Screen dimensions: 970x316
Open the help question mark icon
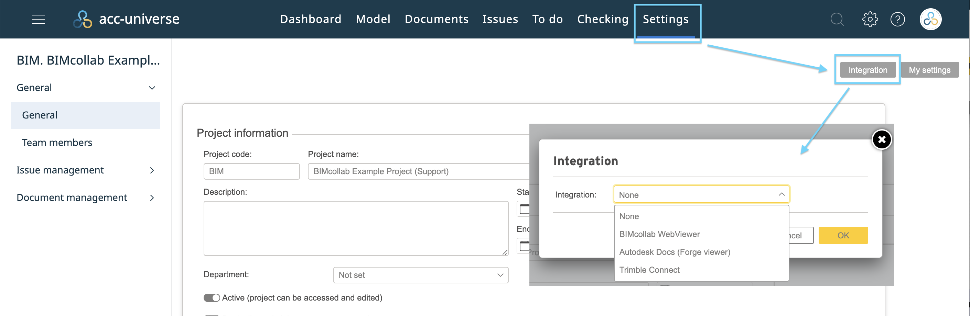point(897,19)
